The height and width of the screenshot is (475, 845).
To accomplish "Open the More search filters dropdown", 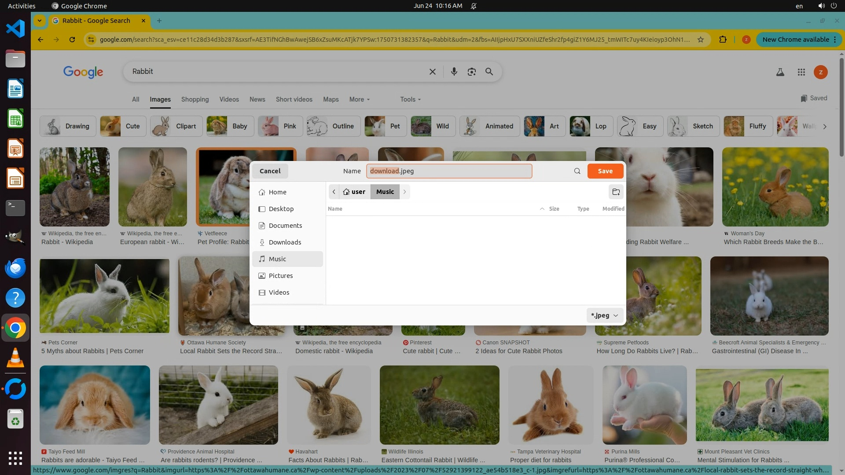I will pyautogui.click(x=359, y=99).
